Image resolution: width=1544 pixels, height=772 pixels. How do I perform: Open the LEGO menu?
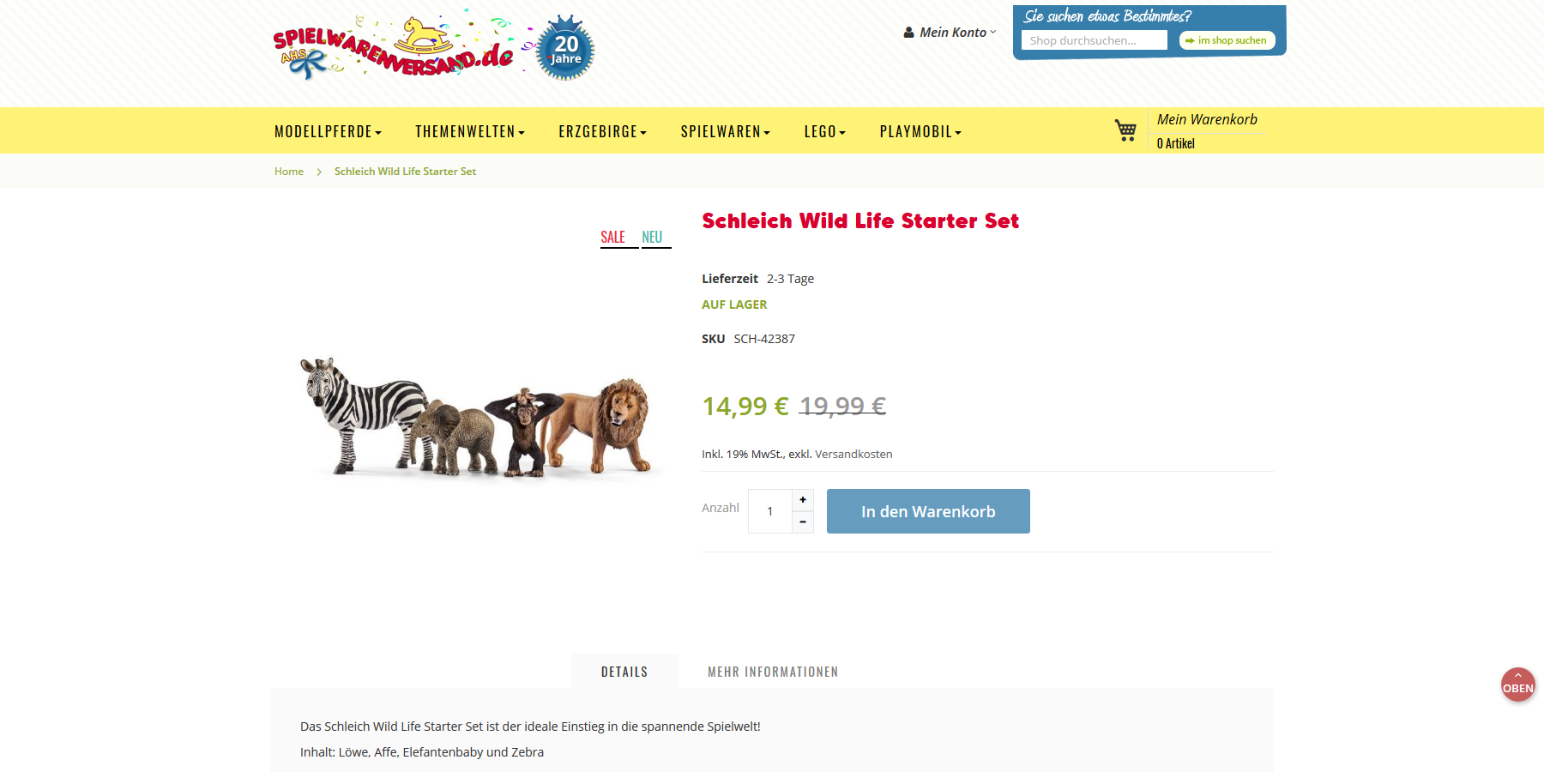pos(825,131)
